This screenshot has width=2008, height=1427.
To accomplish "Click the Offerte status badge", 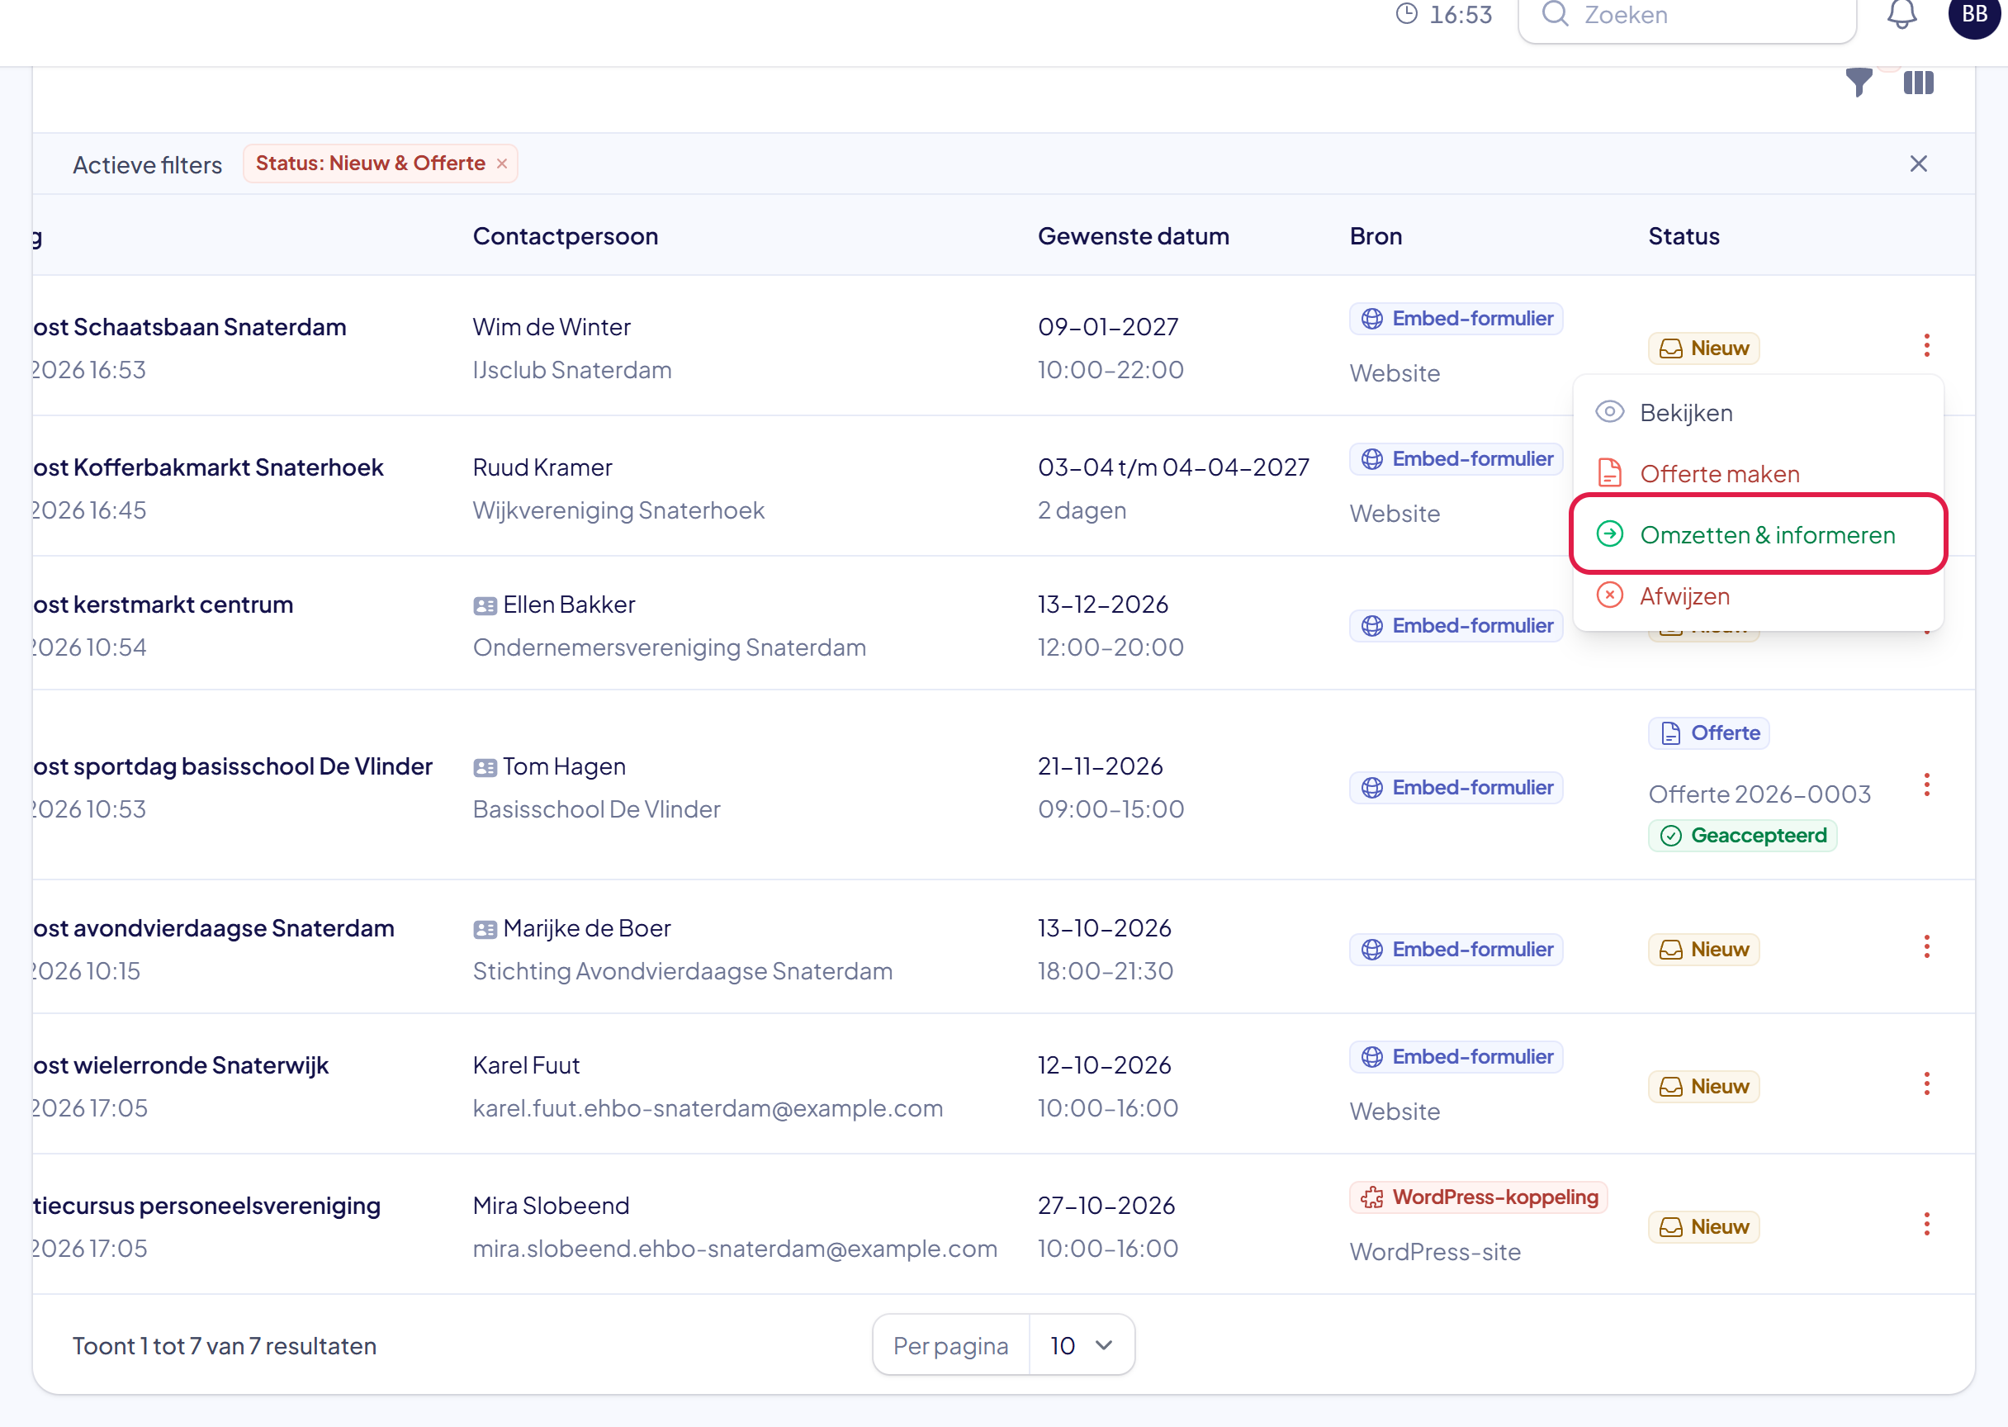I will click(1708, 733).
